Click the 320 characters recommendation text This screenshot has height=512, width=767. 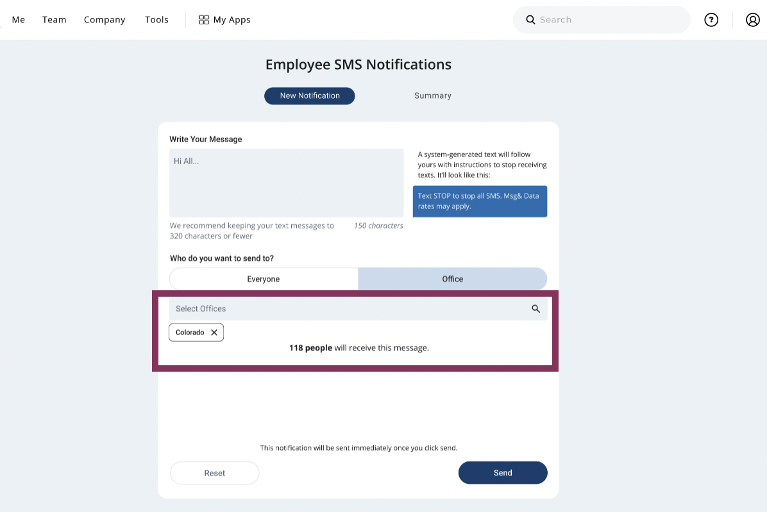(252, 231)
